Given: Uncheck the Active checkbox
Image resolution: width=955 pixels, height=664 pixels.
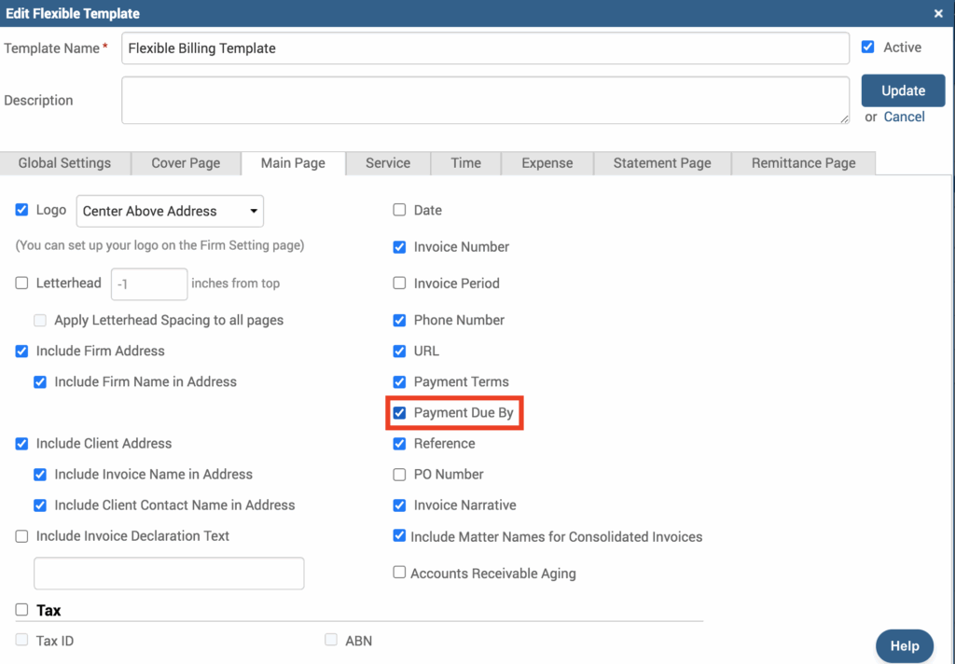Looking at the screenshot, I should click(x=868, y=48).
